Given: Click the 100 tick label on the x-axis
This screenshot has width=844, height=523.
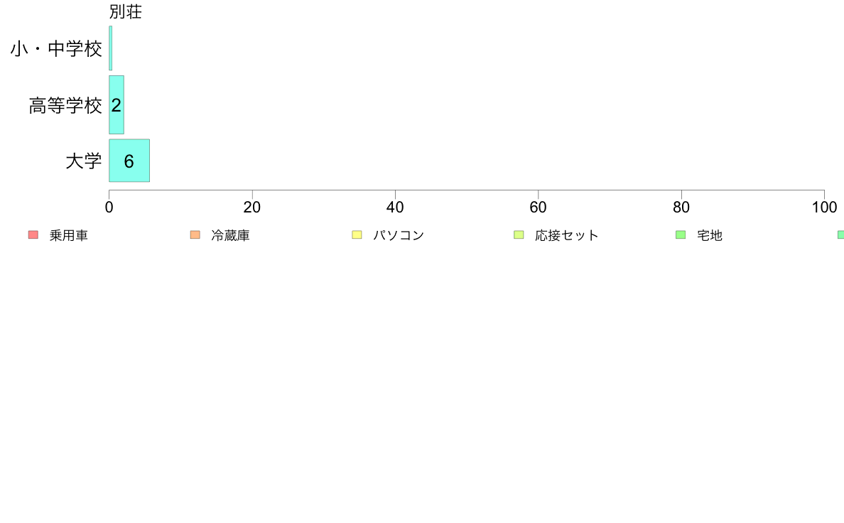Looking at the screenshot, I should pyautogui.click(x=824, y=207).
